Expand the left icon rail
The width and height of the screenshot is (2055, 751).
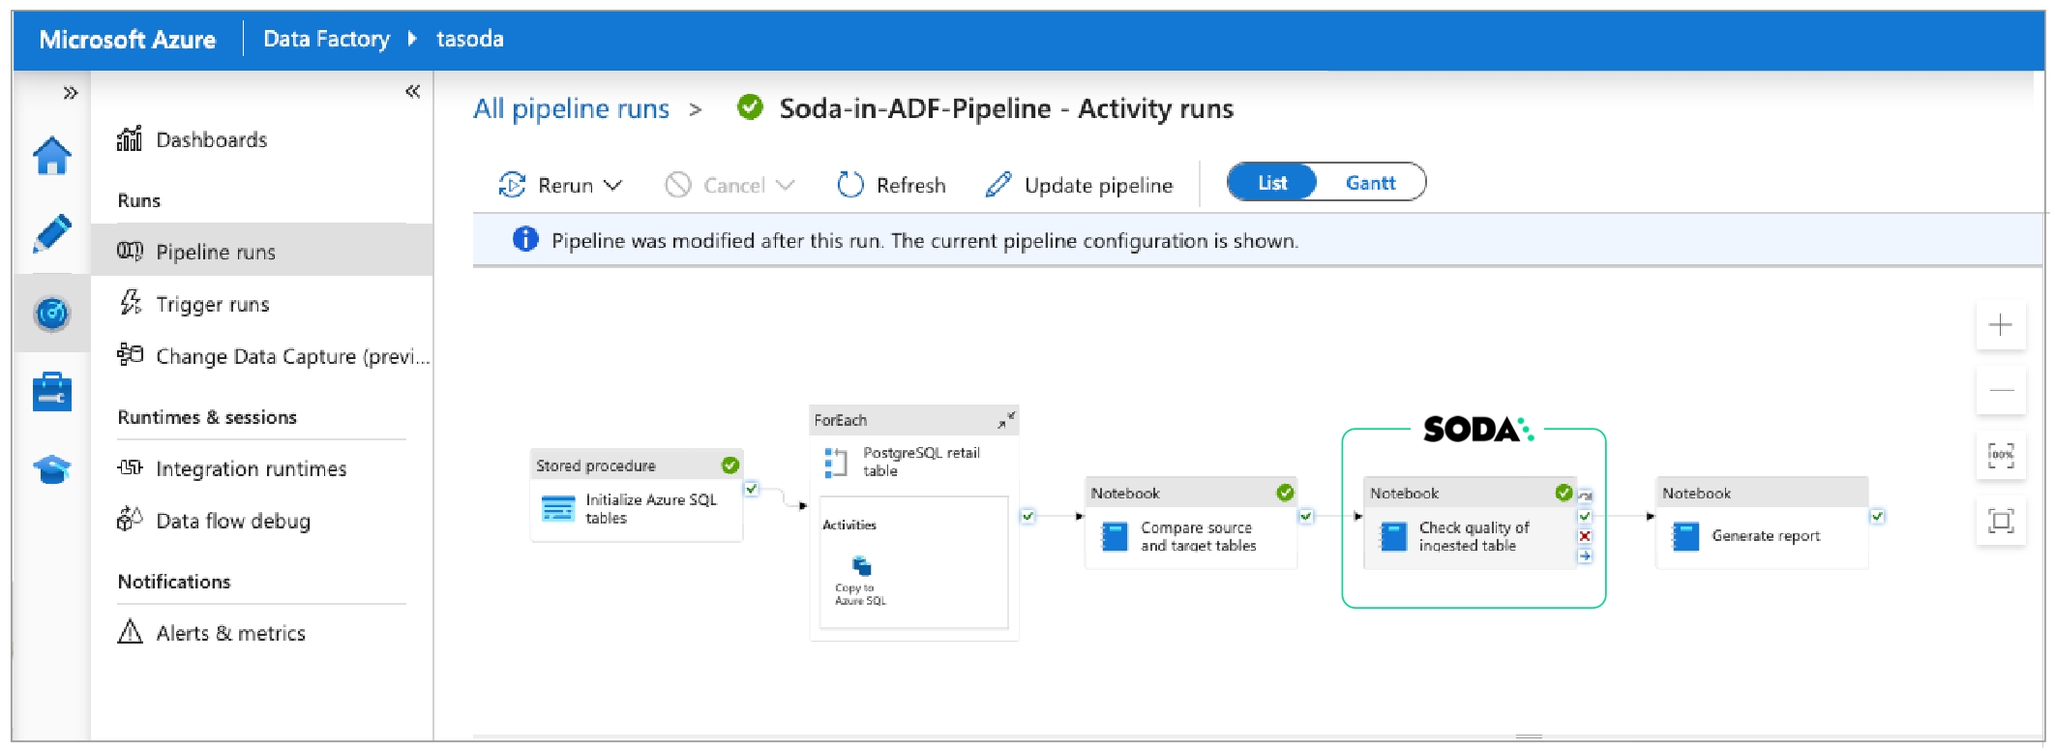tap(70, 93)
